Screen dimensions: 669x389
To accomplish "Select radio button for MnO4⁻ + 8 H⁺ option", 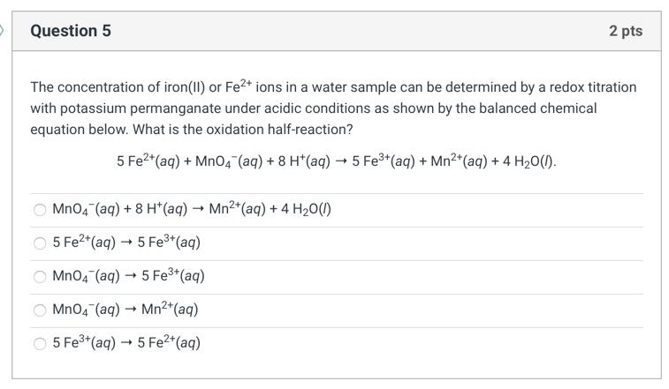I will (40, 210).
